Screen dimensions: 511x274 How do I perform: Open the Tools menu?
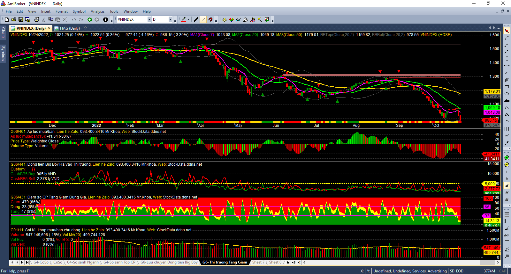click(x=114, y=11)
